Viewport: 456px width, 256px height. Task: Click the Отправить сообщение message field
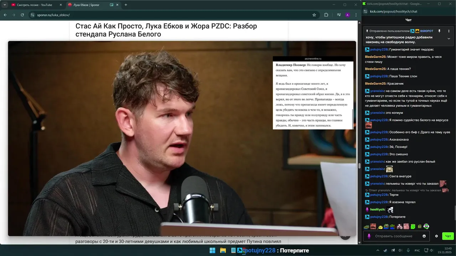coord(397,236)
